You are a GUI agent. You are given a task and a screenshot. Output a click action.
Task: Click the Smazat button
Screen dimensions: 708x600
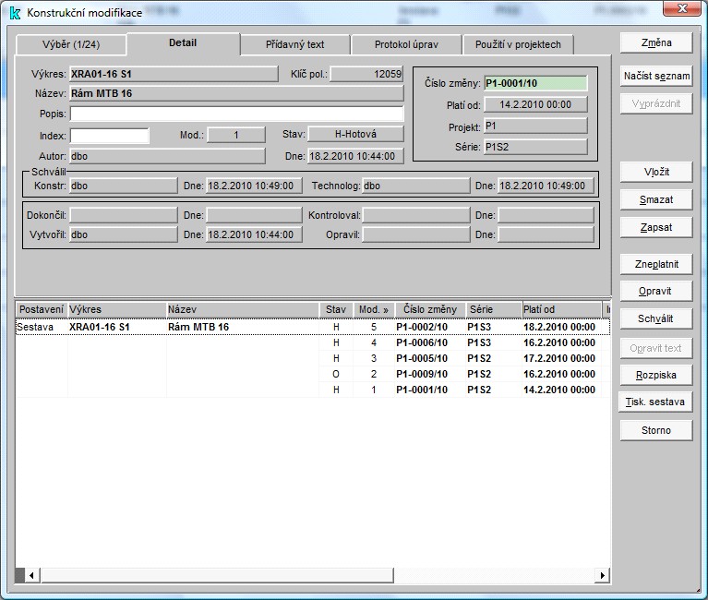click(x=656, y=199)
